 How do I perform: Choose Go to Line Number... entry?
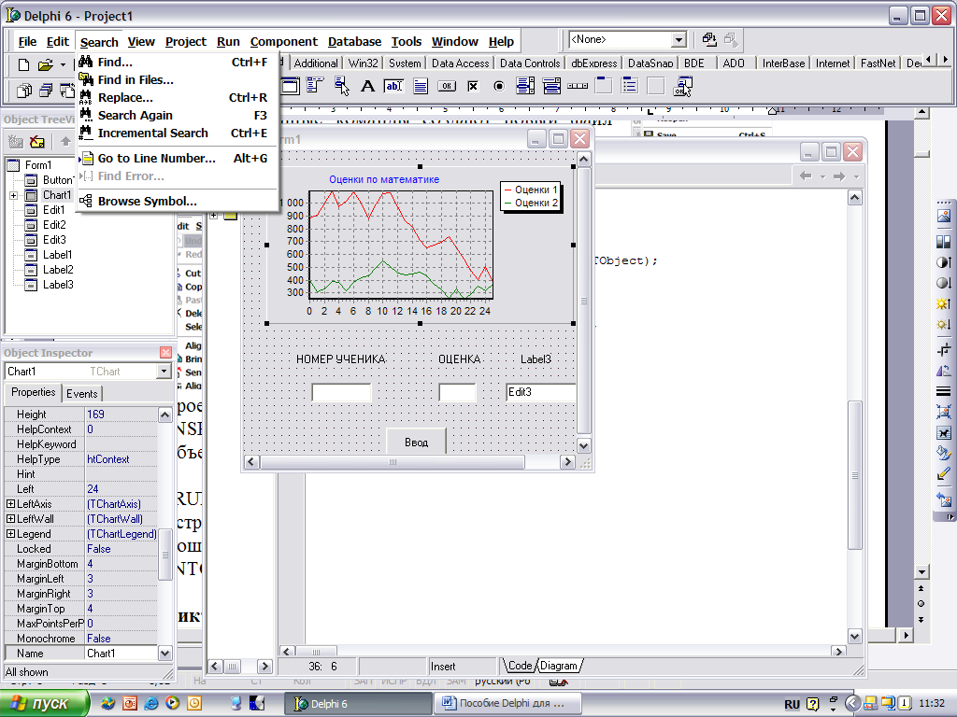[x=178, y=159]
